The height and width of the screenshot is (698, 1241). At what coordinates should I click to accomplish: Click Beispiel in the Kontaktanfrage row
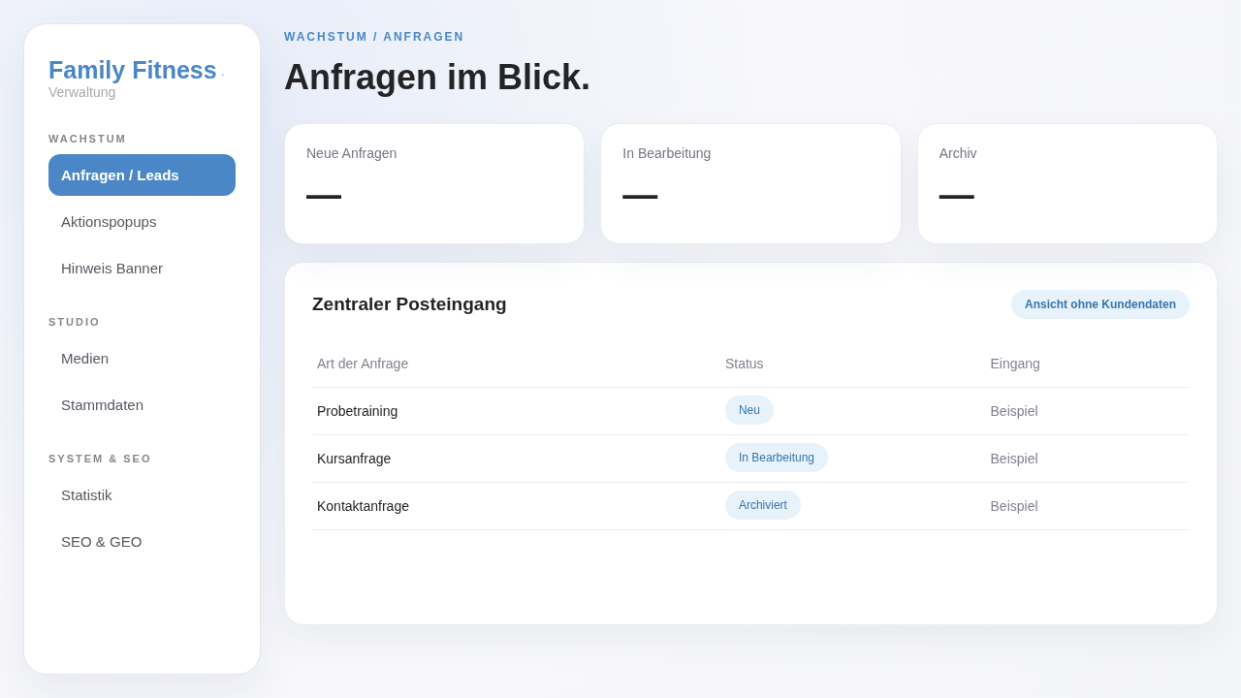pos(1014,506)
